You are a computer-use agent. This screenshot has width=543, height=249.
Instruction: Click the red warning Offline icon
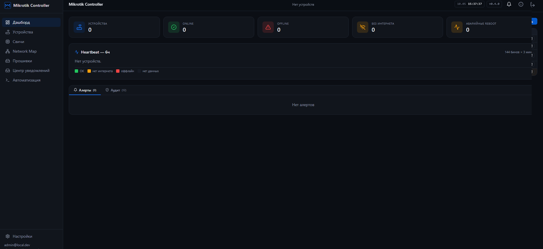click(x=268, y=27)
